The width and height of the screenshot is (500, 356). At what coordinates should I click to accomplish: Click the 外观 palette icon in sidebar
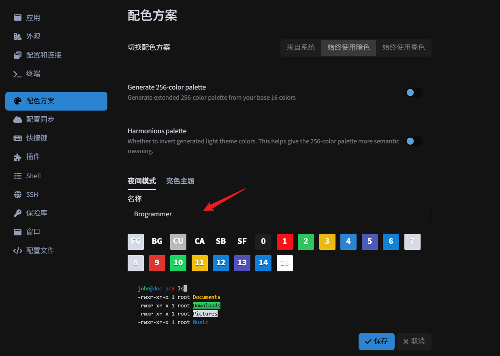coord(17,36)
